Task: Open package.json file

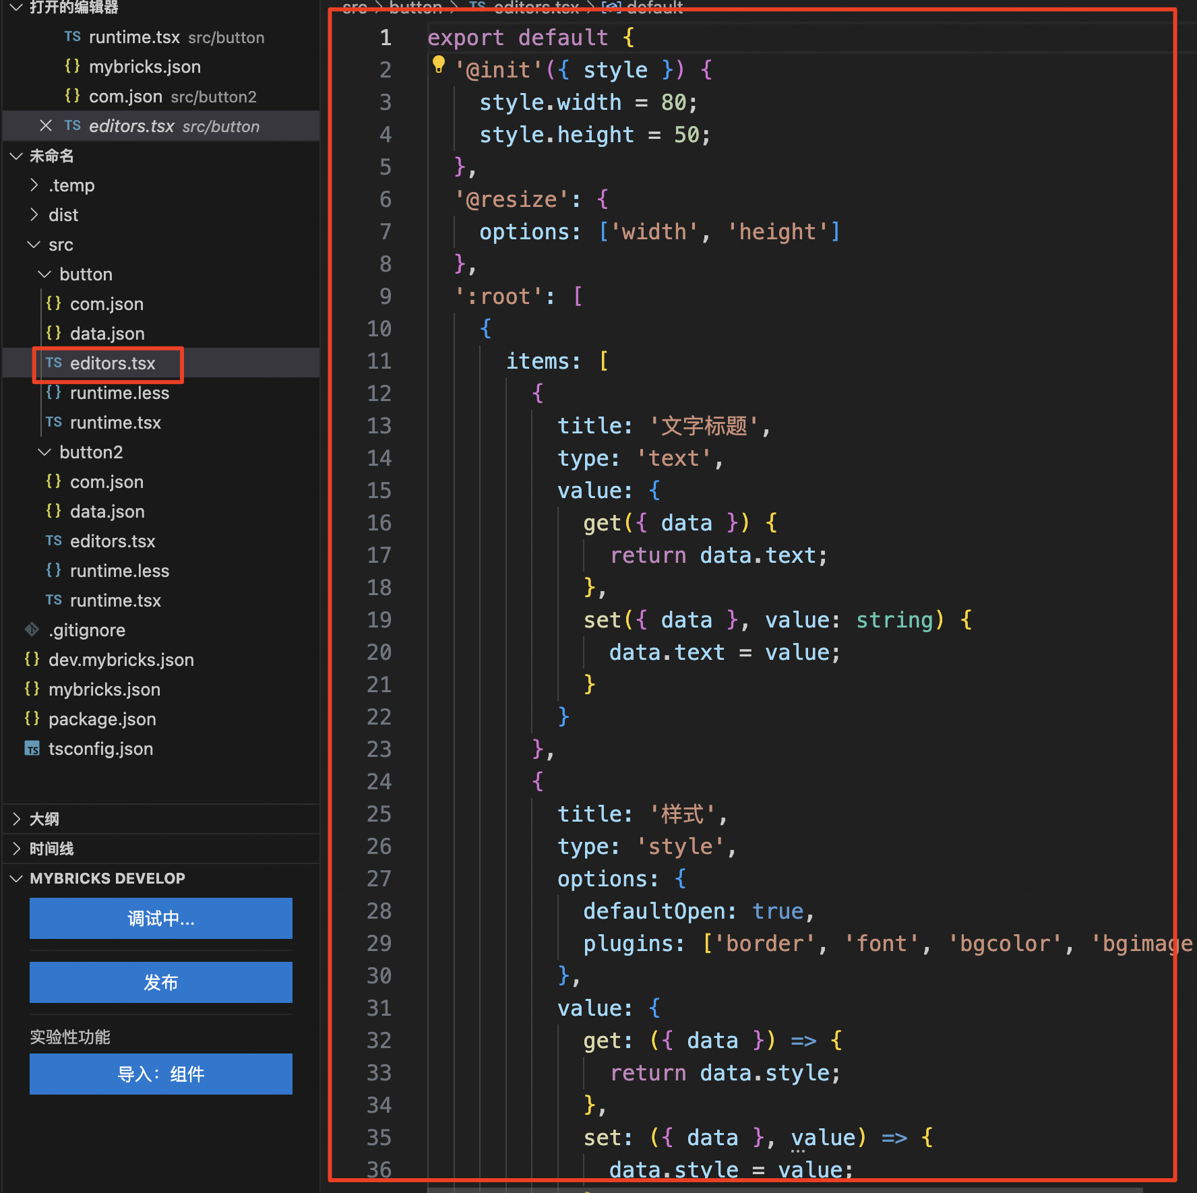Action: 161,719
